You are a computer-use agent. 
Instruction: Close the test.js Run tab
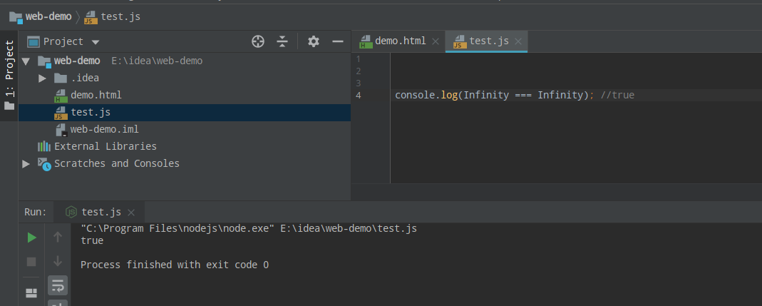pos(130,213)
